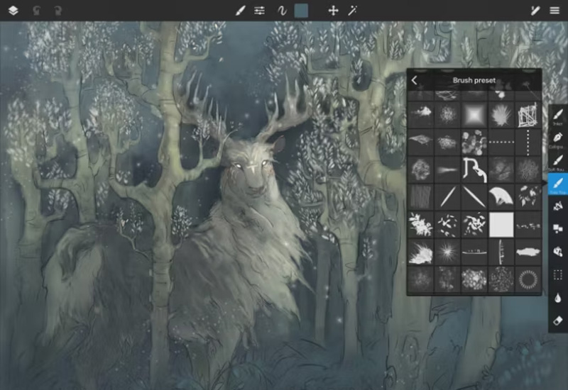Pick the fur splash burst brush preset

point(420,252)
